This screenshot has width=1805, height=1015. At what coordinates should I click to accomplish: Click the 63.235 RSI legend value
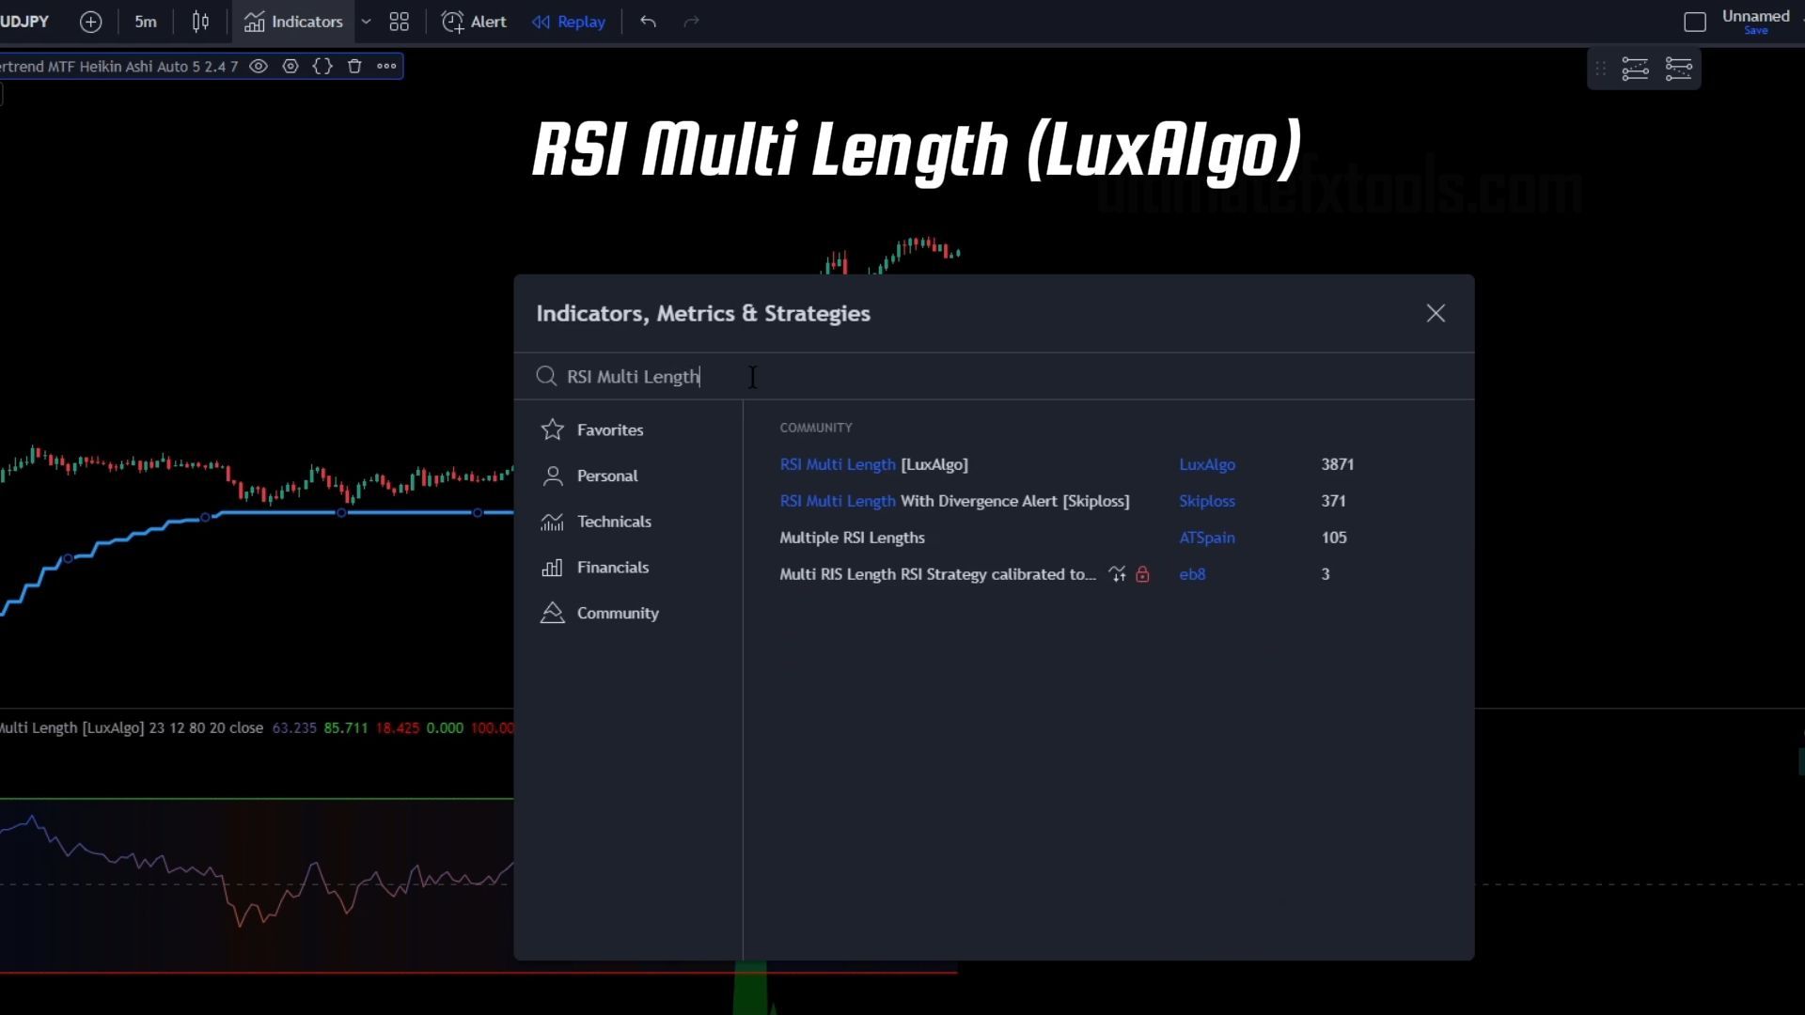(x=294, y=727)
